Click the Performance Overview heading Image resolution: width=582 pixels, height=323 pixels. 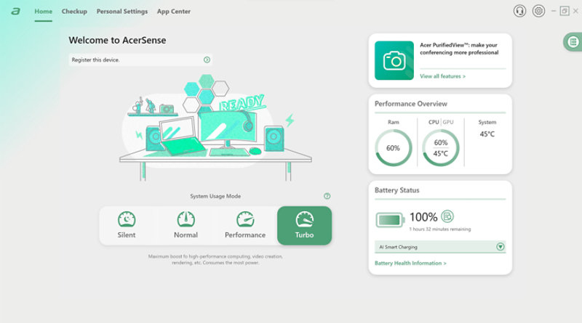(411, 104)
